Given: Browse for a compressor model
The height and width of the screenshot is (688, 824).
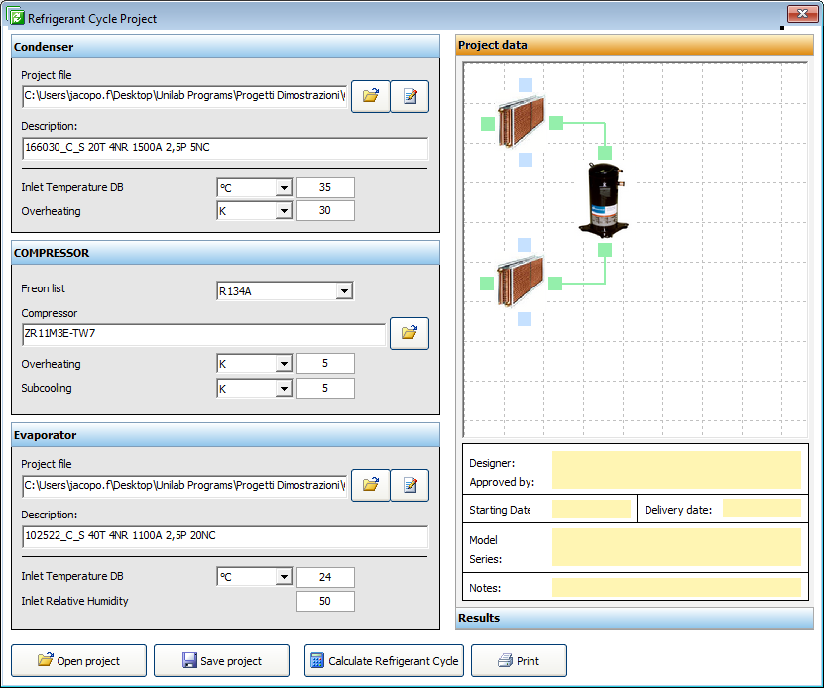Looking at the screenshot, I should [409, 333].
